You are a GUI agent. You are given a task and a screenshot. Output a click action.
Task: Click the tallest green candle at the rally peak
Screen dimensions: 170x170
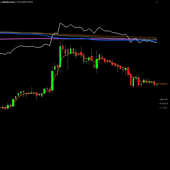point(60,57)
